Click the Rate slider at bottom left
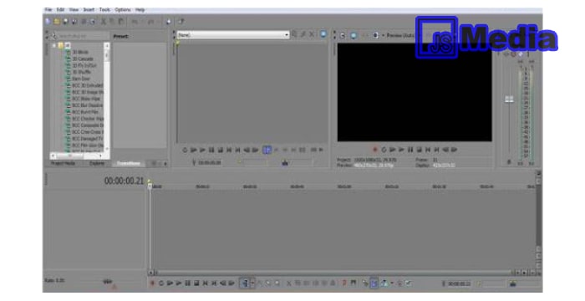Screen dimensions: 585x301 click(108, 282)
